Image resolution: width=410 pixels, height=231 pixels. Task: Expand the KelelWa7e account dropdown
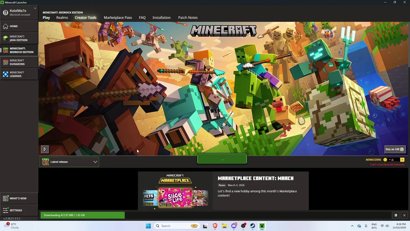[x=35, y=8]
